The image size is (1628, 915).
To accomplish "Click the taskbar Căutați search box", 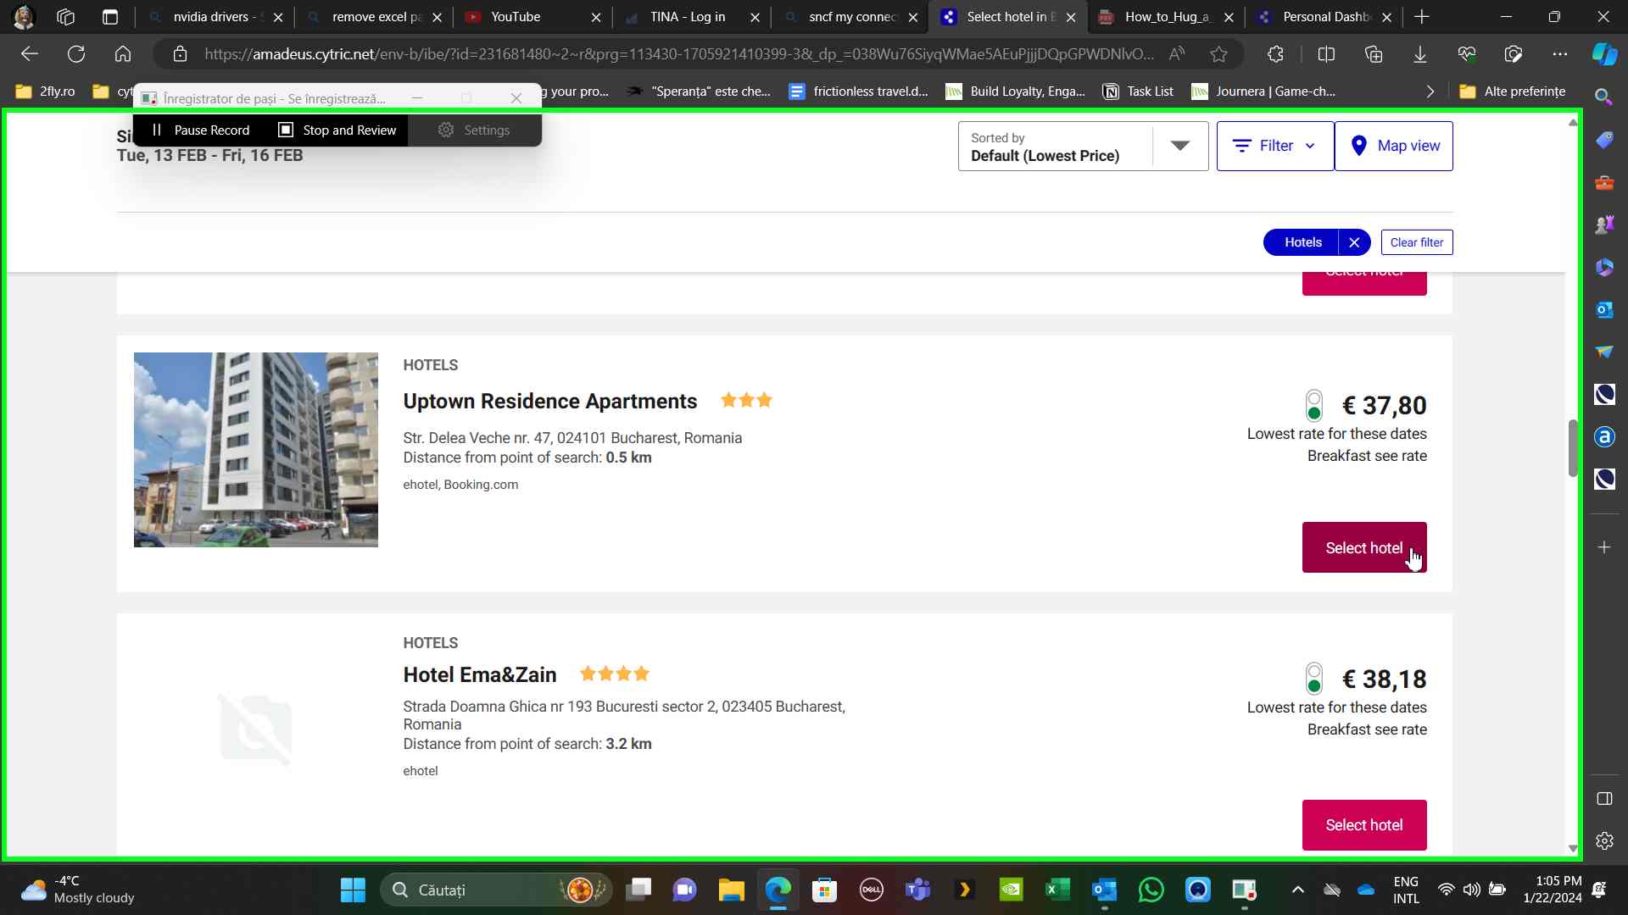I will (496, 890).
